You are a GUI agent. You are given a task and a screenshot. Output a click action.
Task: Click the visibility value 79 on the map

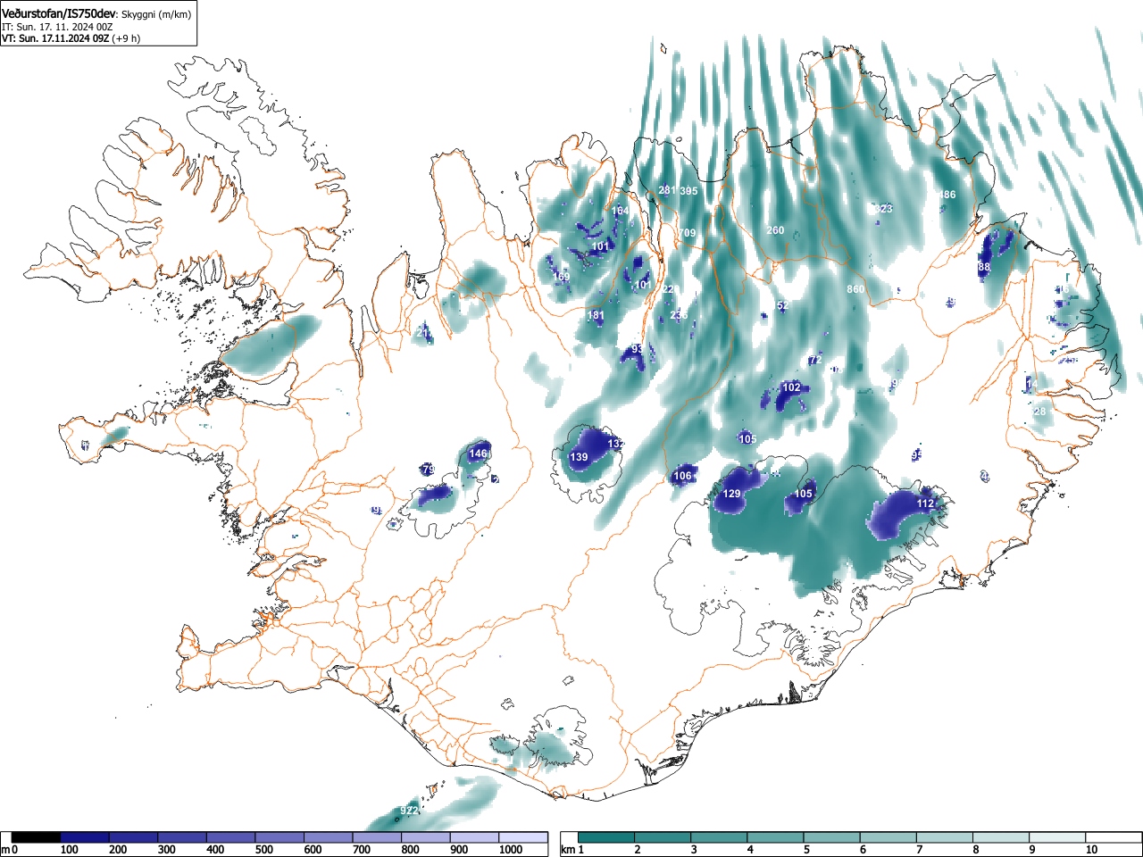pyautogui.click(x=428, y=470)
